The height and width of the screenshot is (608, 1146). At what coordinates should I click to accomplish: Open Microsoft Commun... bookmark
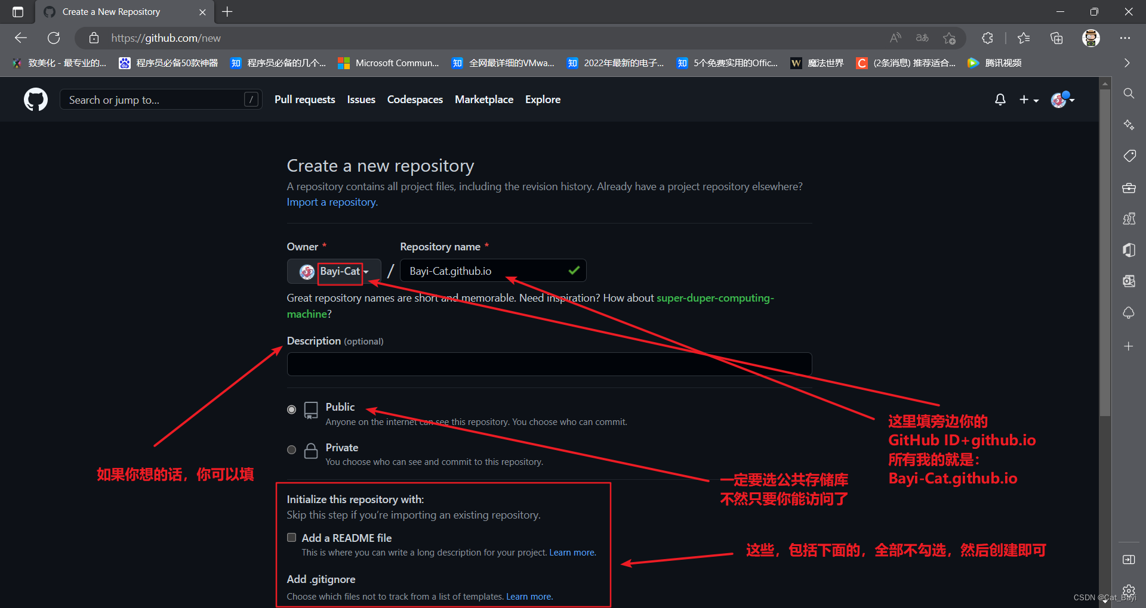[389, 63]
